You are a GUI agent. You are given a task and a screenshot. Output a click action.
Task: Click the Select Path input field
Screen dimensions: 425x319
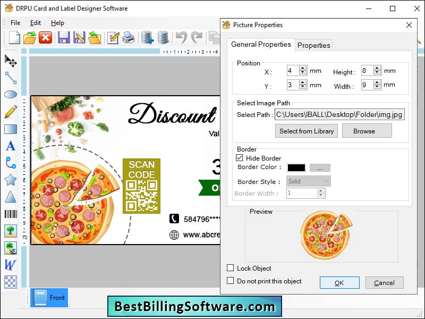[339, 114]
